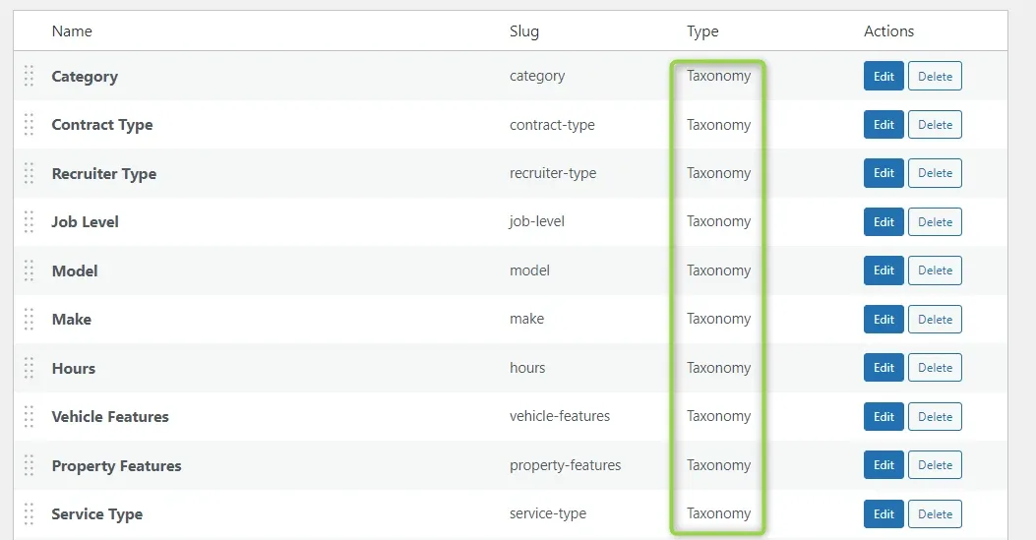This screenshot has height=540, width=1036.
Task: Select the Vehicle Features name
Action: 109,416
